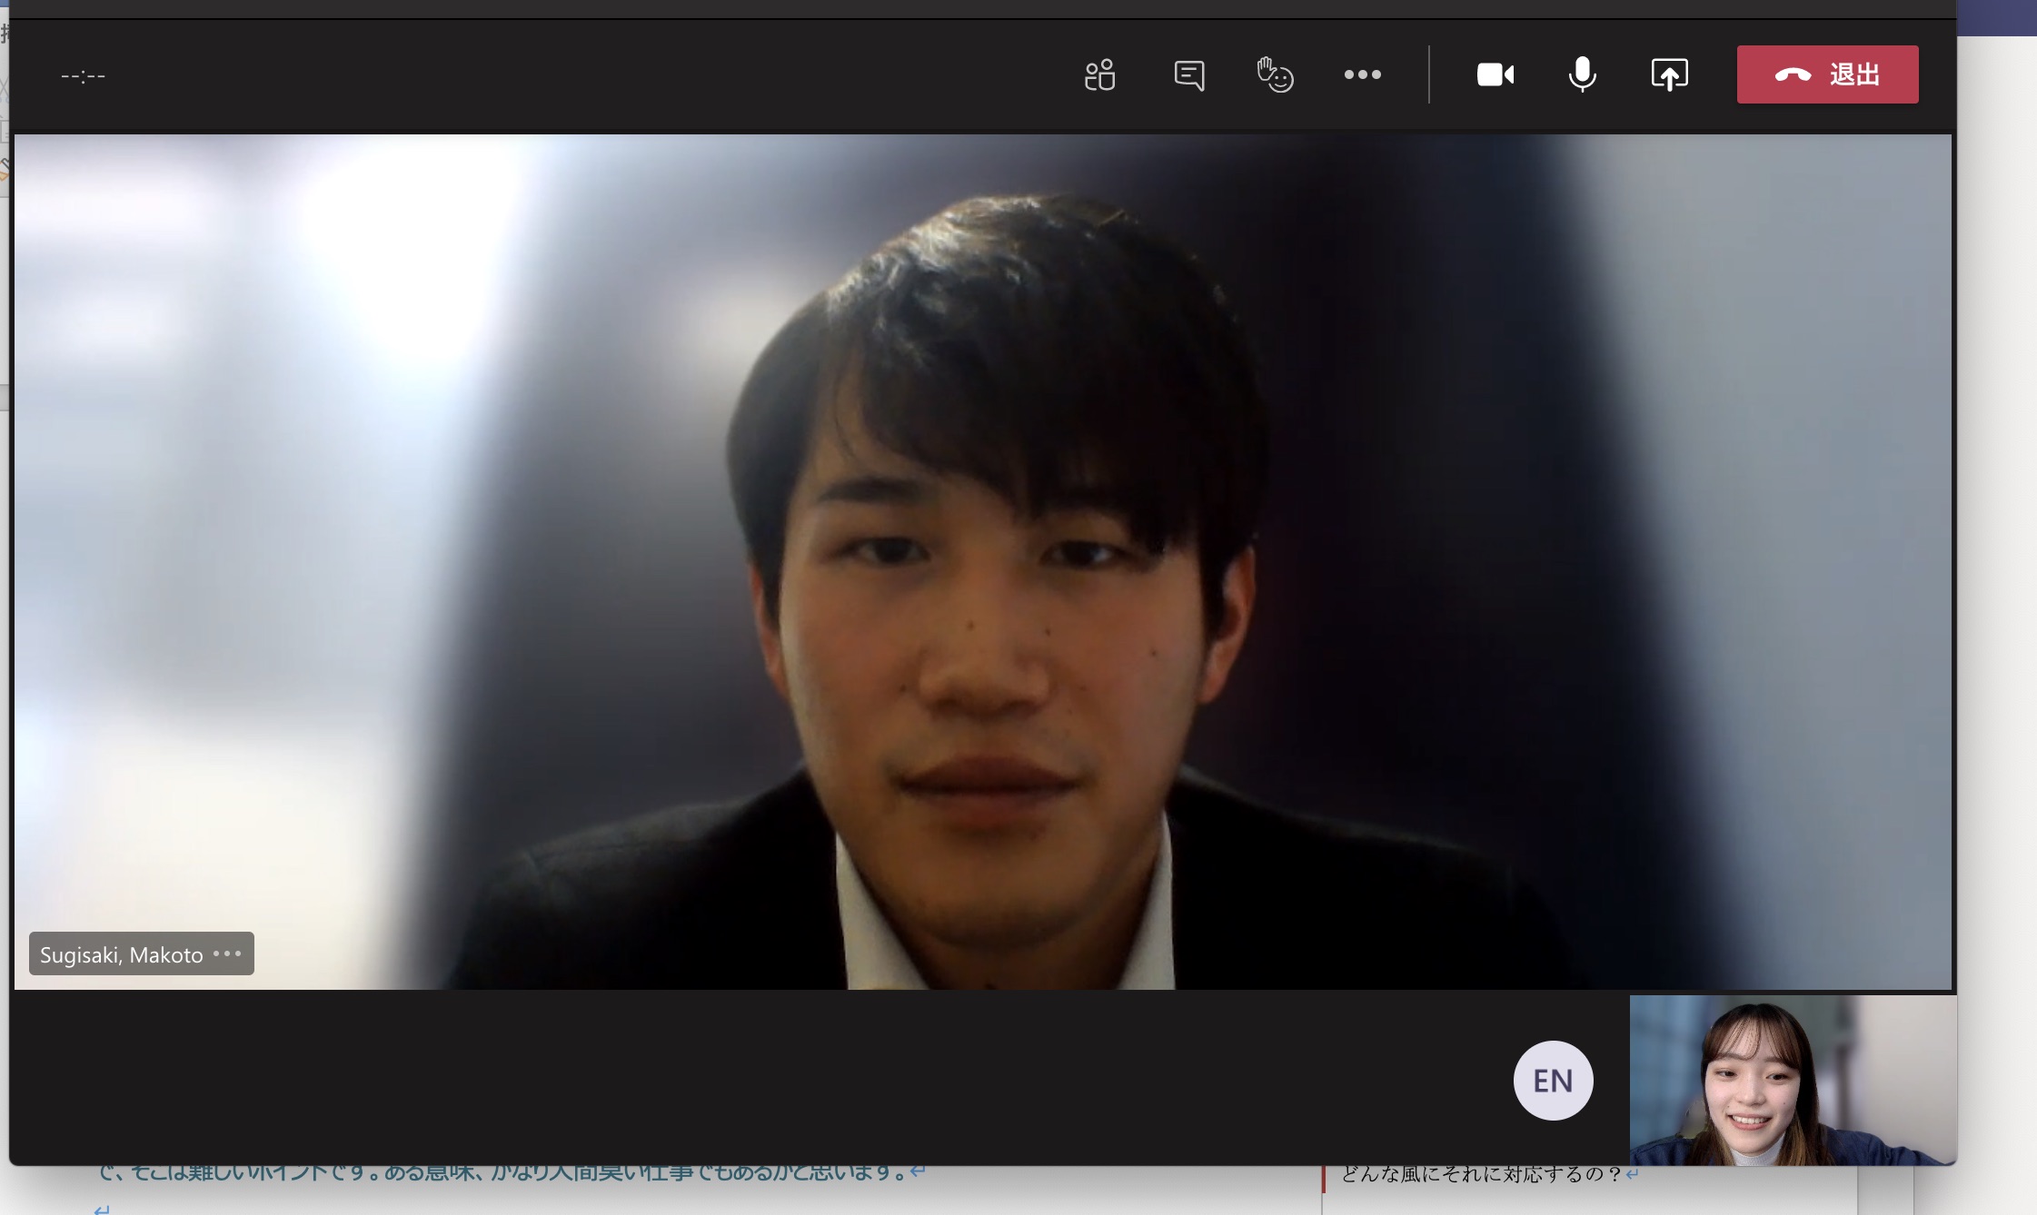Toggle the camera off
Screen dimensions: 2037x1215
tap(1495, 74)
